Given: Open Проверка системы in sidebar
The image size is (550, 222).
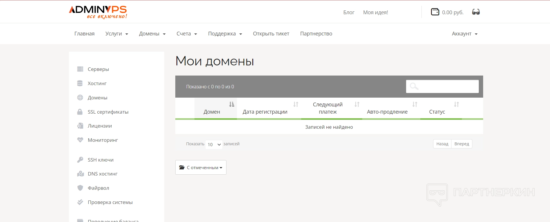Looking at the screenshot, I should pos(110,202).
